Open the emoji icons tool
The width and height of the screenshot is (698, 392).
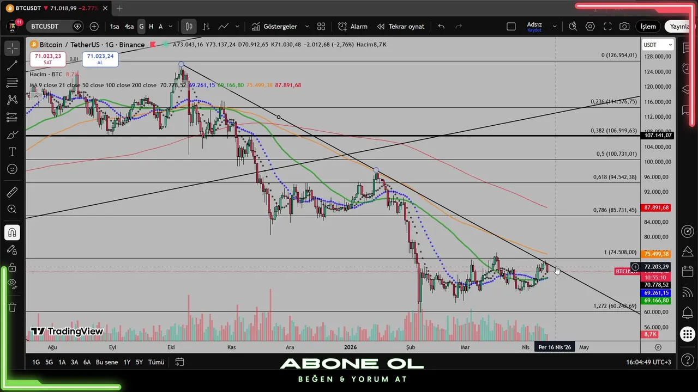tap(12, 169)
